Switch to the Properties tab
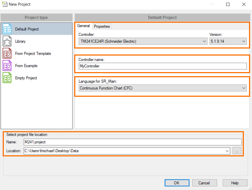 tap(102, 26)
